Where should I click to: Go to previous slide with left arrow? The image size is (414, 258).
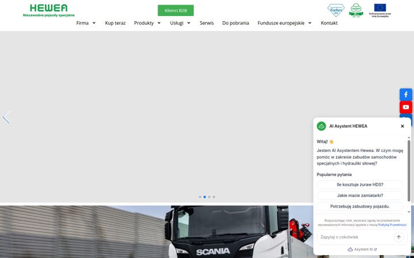click(x=6, y=117)
